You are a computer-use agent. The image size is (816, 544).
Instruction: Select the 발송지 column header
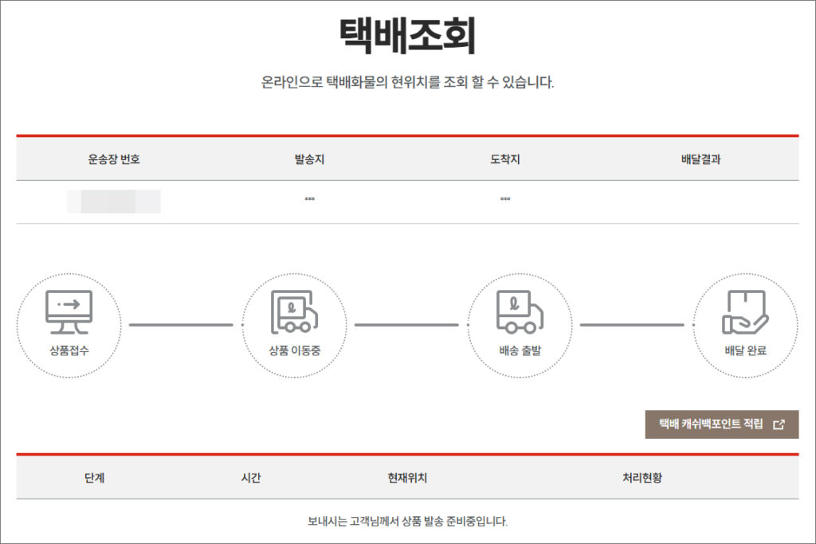pyautogui.click(x=309, y=159)
